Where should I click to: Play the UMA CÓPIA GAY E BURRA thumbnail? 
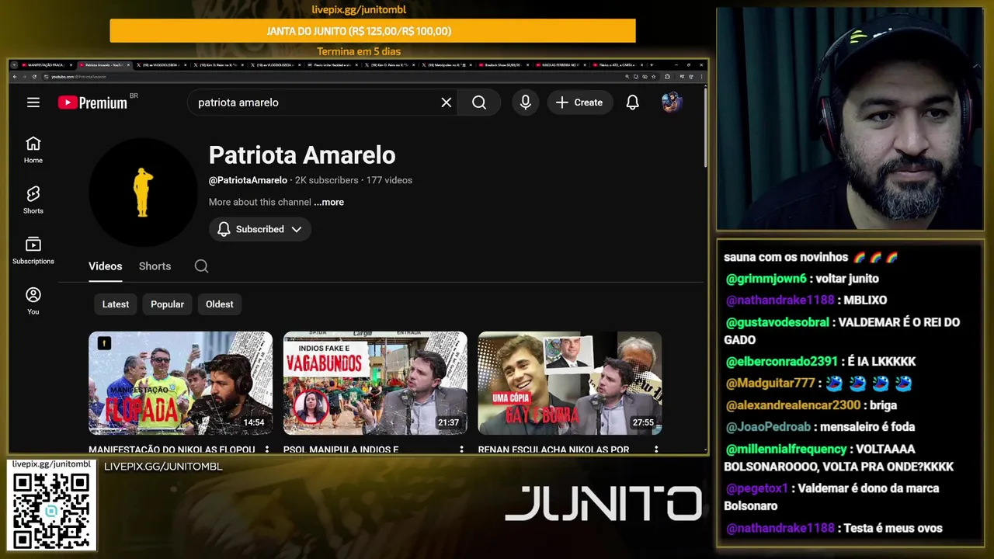point(570,383)
